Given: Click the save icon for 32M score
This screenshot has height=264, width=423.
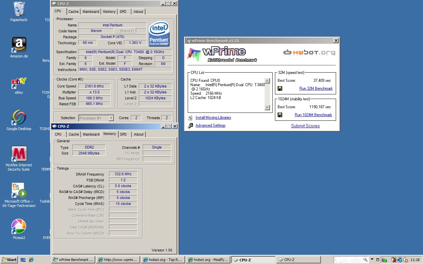Looking at the screenshot, I should pos(280,88).
